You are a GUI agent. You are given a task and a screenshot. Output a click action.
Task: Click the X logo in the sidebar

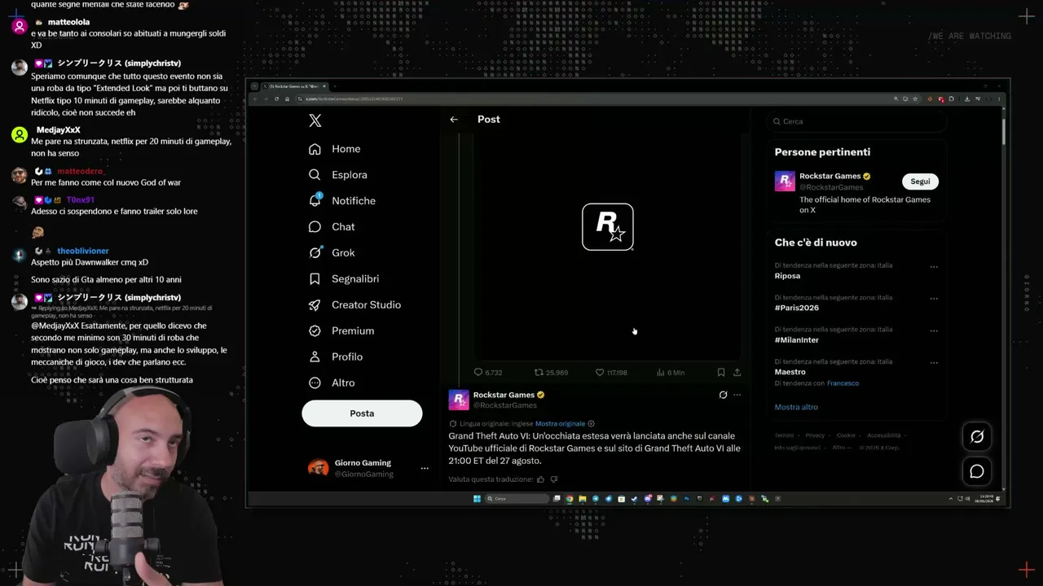[x=315, y=120]
